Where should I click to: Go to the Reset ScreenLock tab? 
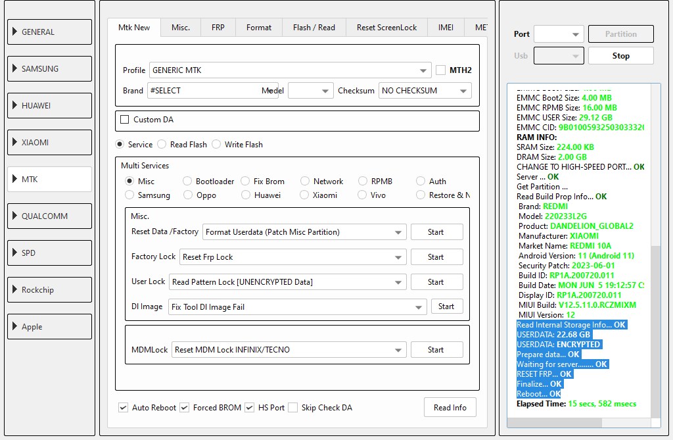[386, 28]
